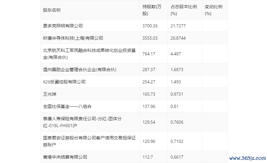Image resolution: width=268 pixels, height=163 pixels.
Task: Select the percentage 0.9731
Action: point(177,94)
